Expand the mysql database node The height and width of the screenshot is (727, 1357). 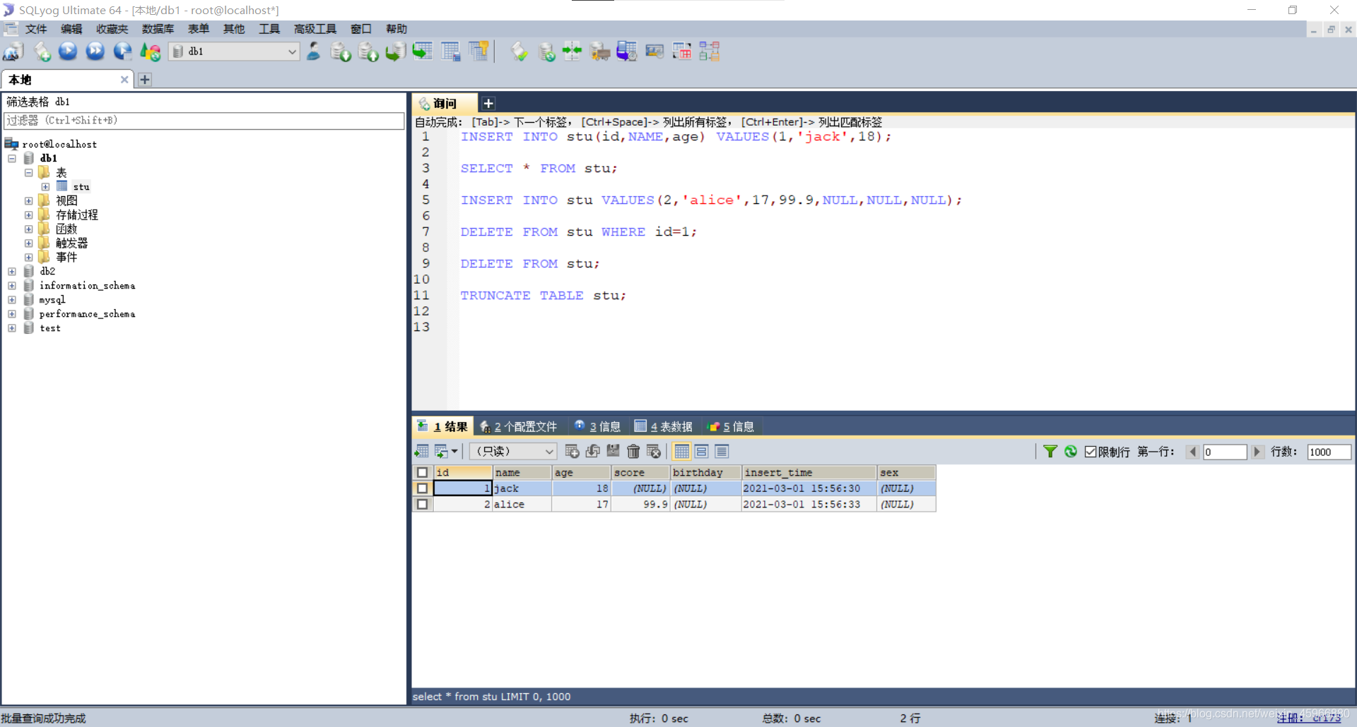pos(12,300)
